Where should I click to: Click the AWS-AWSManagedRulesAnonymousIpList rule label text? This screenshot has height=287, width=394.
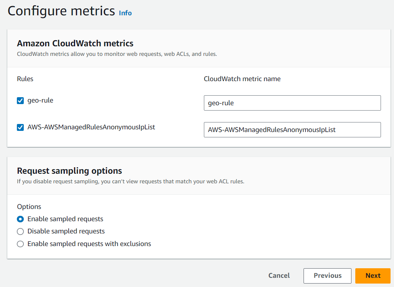pyautogui.click(x=91, y=127)
